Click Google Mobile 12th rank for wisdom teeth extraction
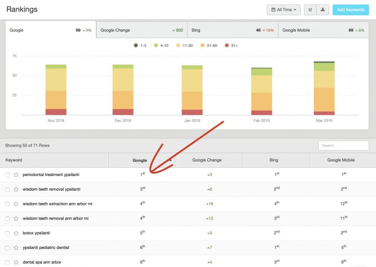The image size is (376, 267). click(x=344, y=203)
